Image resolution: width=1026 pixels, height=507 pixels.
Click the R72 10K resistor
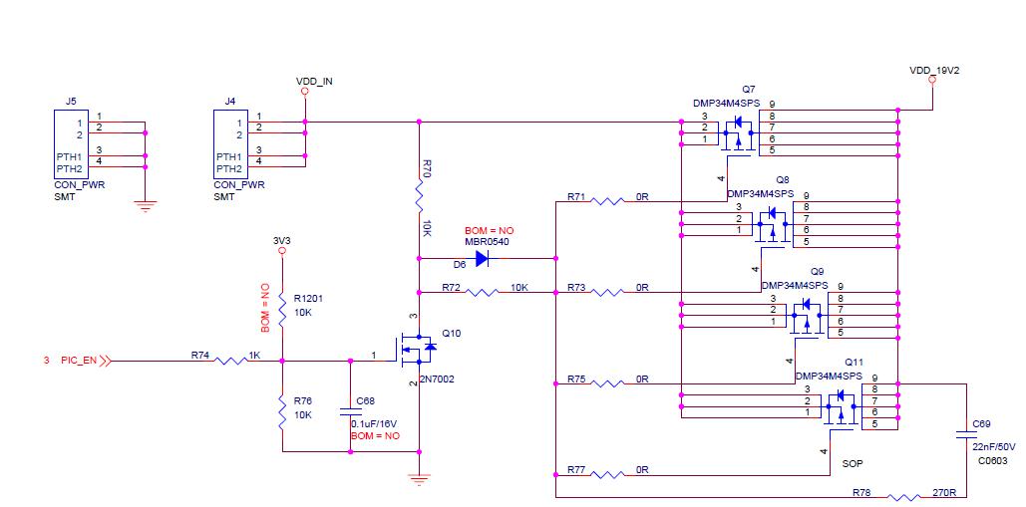point(483,293)
